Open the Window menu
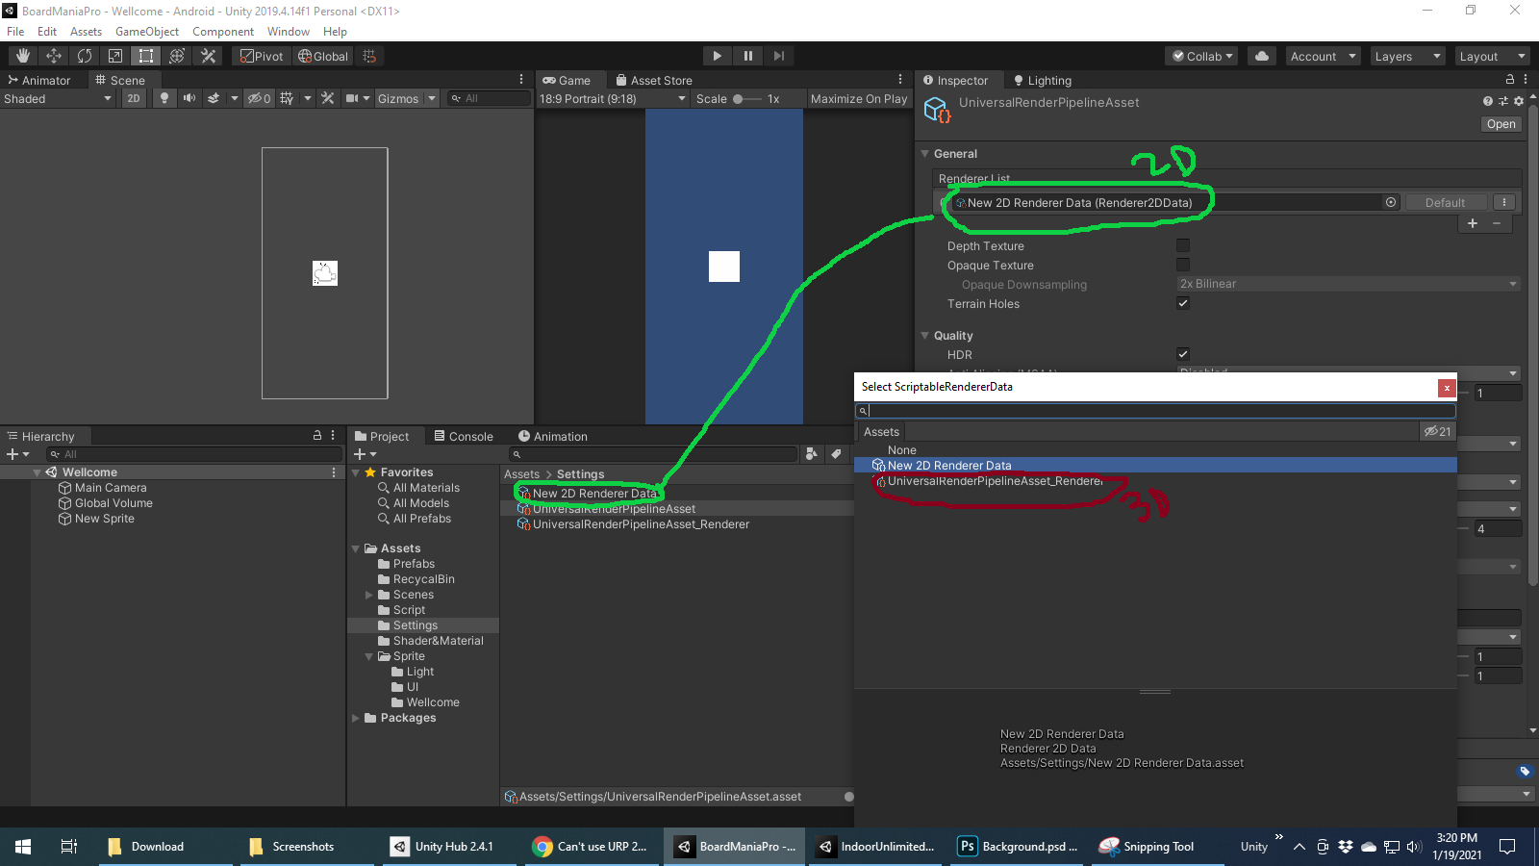1539x866 pixels. coord(289,32)
